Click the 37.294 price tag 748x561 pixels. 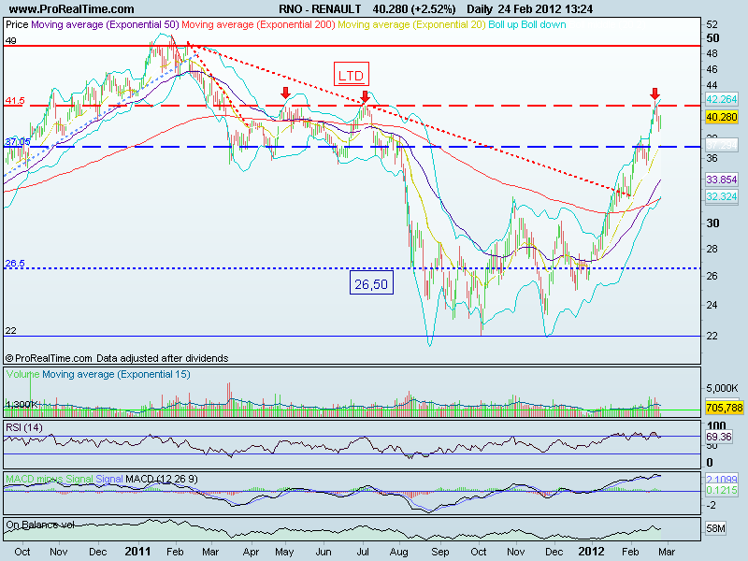[721, 145]
